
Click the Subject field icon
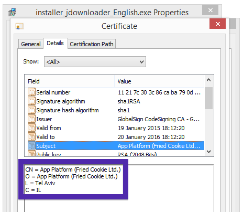[31, 145]
